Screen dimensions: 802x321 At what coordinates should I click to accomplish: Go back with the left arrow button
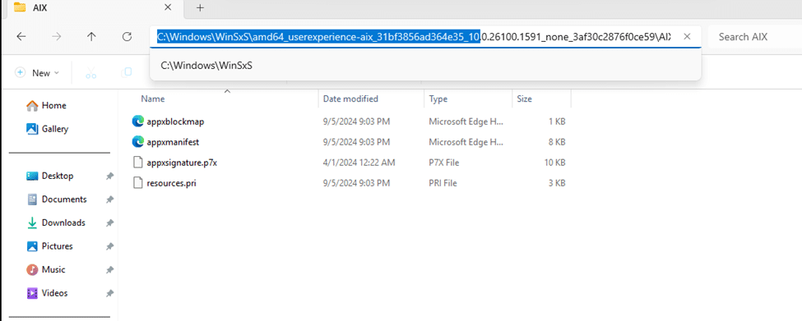21,37
